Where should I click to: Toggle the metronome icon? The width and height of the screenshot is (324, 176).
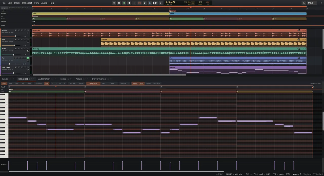click(x=150, y=3)
